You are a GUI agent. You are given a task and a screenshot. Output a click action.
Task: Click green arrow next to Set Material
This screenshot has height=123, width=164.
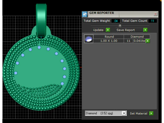(151, 113)
